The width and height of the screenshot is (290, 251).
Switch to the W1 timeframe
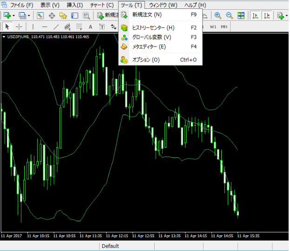[x=213, y=27]
